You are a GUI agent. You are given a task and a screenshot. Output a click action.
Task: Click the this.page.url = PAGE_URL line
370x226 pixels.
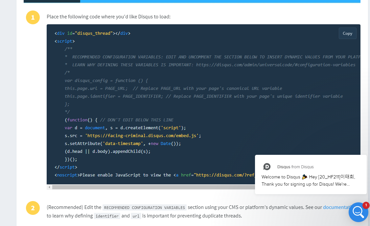pos(173,88)
